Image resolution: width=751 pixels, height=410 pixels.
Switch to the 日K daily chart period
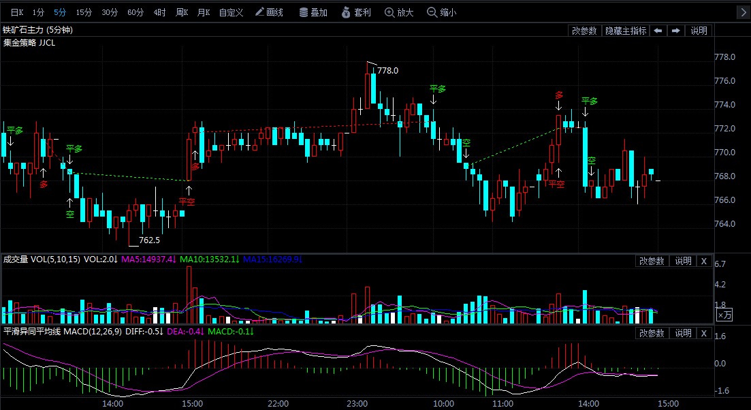tap(17, 12)
